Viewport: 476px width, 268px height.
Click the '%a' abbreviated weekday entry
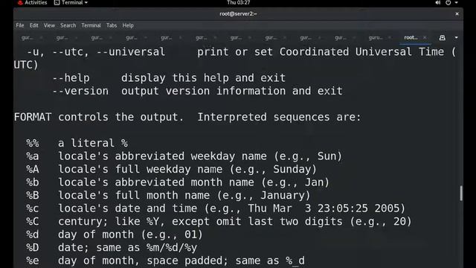coord(184,156)
